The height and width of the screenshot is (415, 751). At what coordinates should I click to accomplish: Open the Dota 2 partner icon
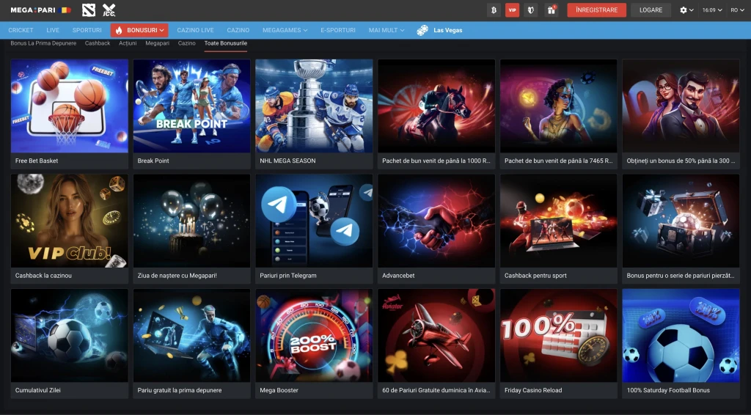[x=89, y=10]
